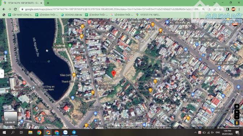Viewport: 243px width, 136px height.
Task: Bookmark this page with the star icon
Action: 221,9
